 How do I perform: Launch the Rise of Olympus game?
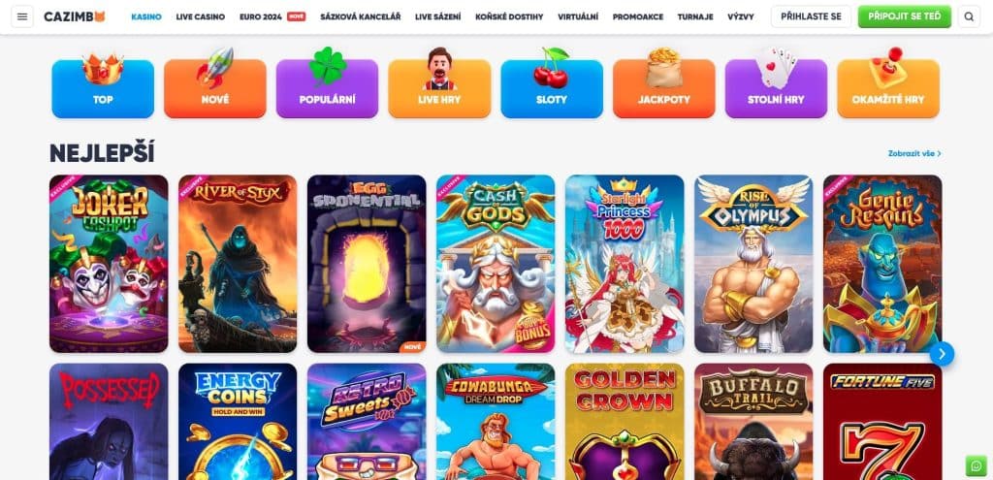coord(753,264)
